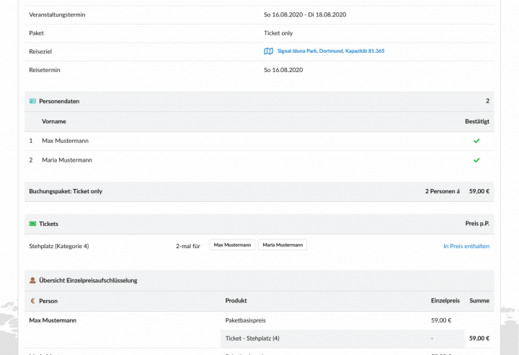Click the green ticket icon in Tickets header
Screen dimensions: 519x355
tap(32, 224)
